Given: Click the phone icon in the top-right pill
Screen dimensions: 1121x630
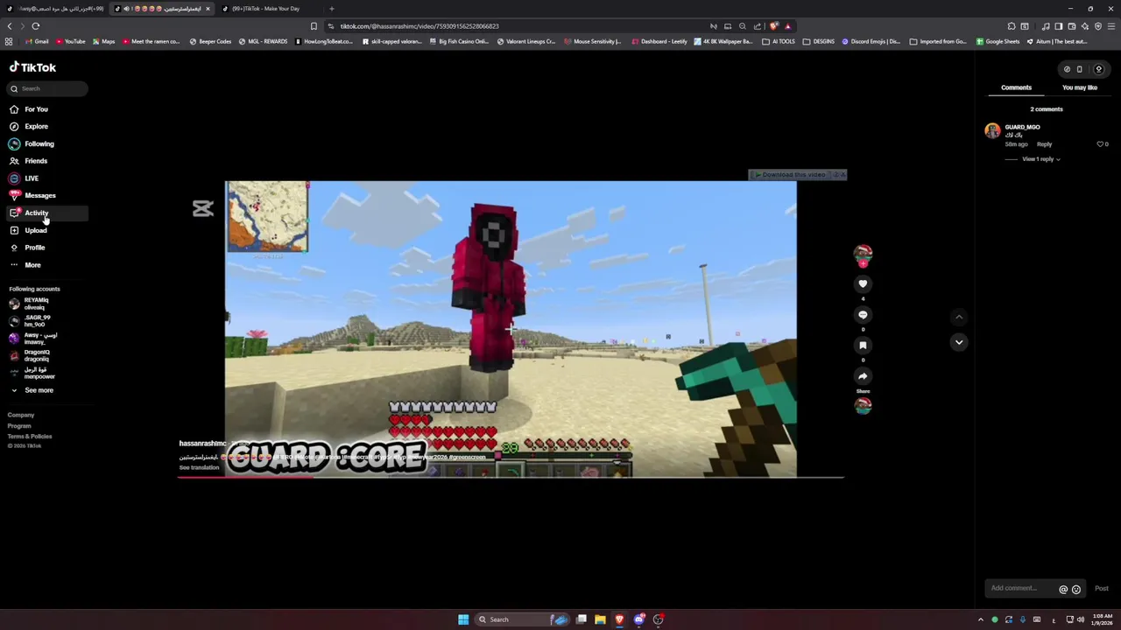Looking at the screenshot, I should coord(1079,69).
